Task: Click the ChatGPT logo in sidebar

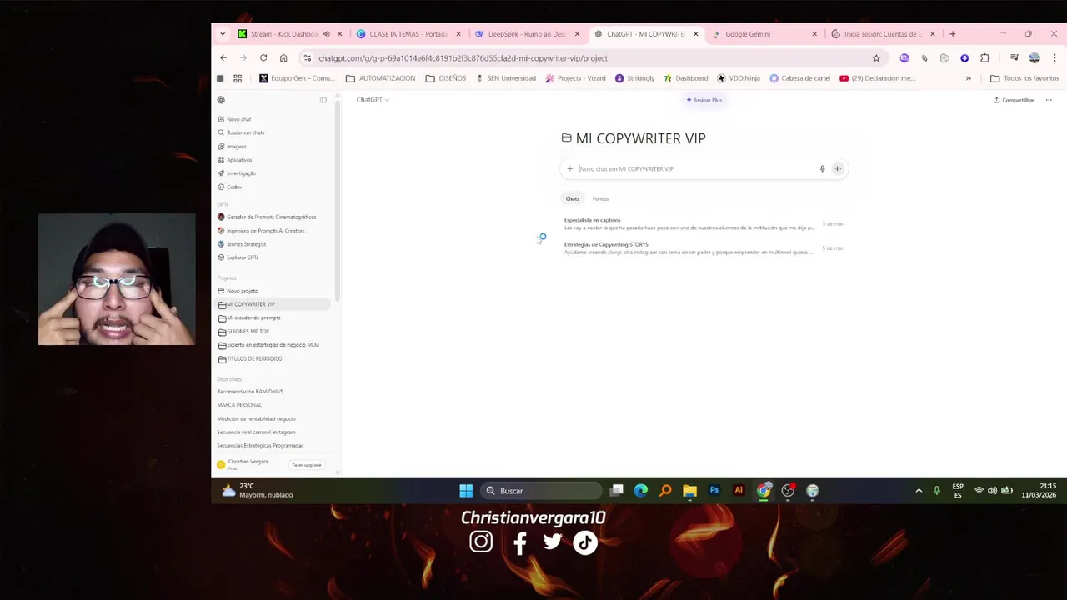Action: pyautogui.click(x=221, y=100)
